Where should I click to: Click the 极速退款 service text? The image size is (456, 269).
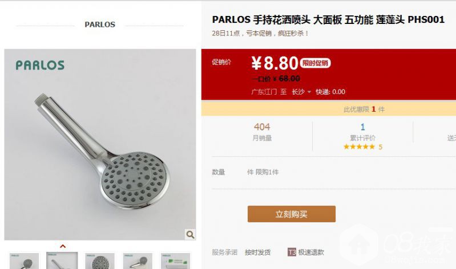tap(311, 252)
